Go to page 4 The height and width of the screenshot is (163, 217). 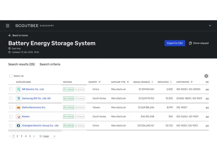point(26,136)
